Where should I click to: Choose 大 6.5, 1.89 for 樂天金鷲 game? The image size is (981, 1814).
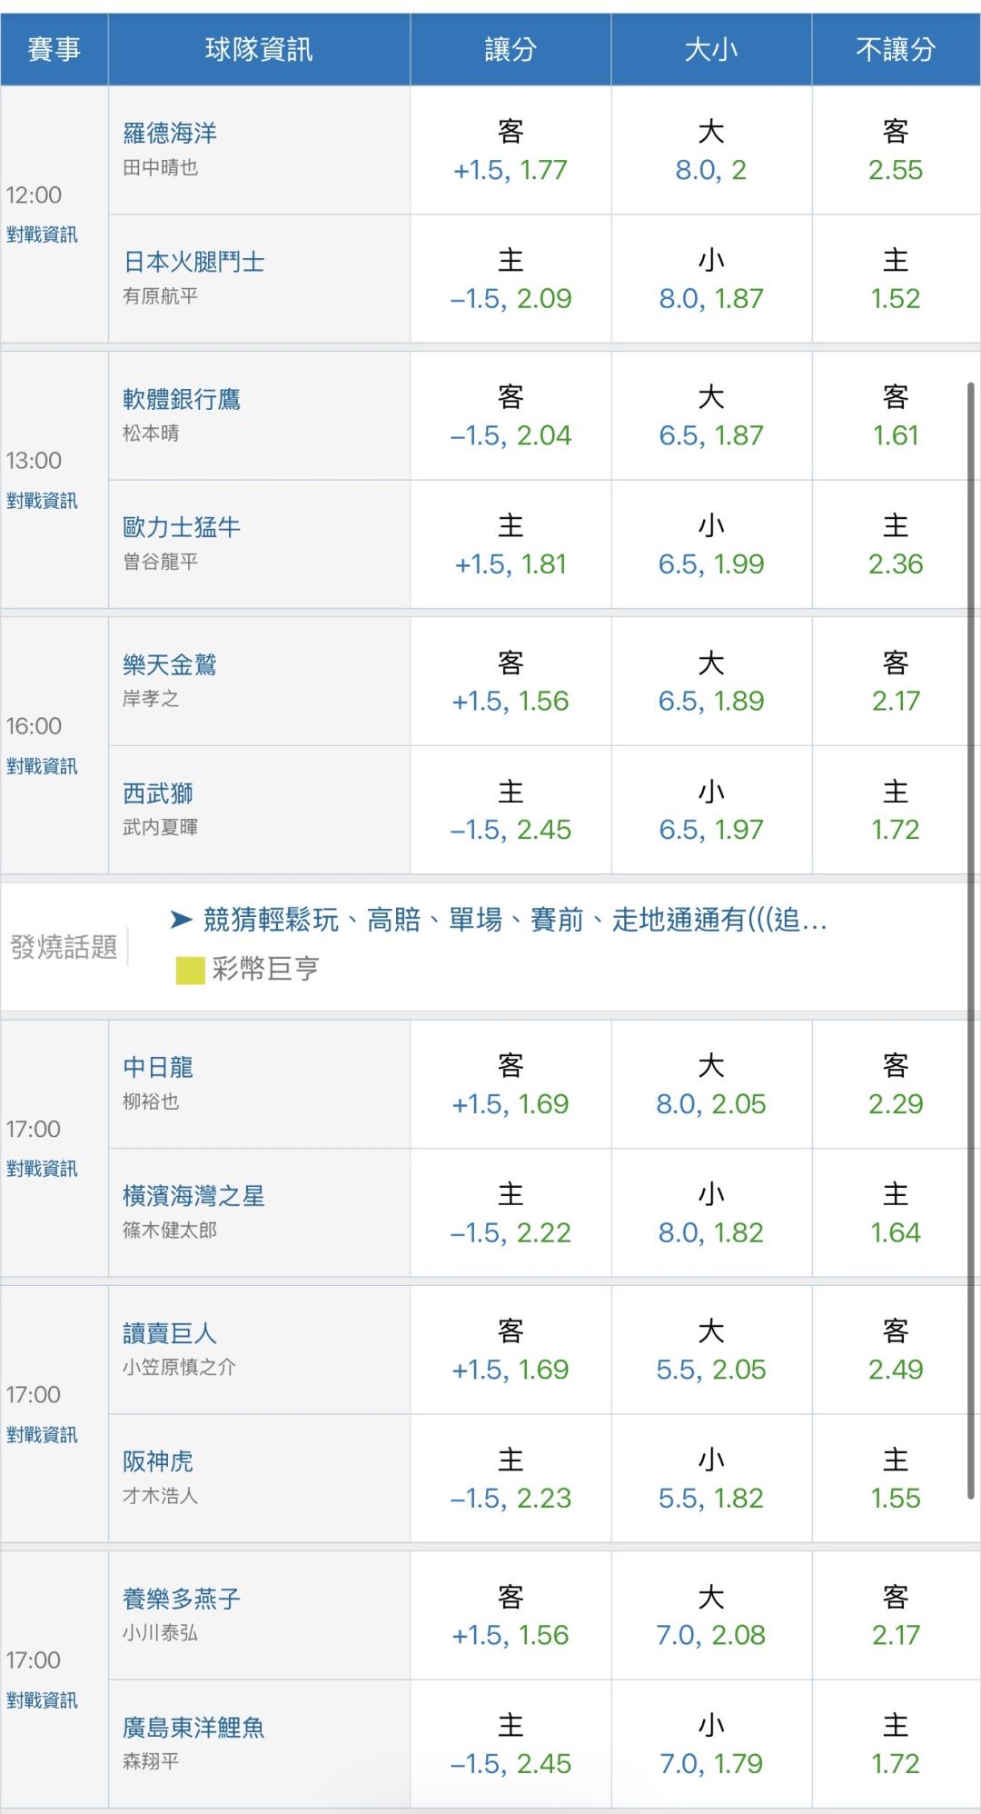tap(711, 683)
